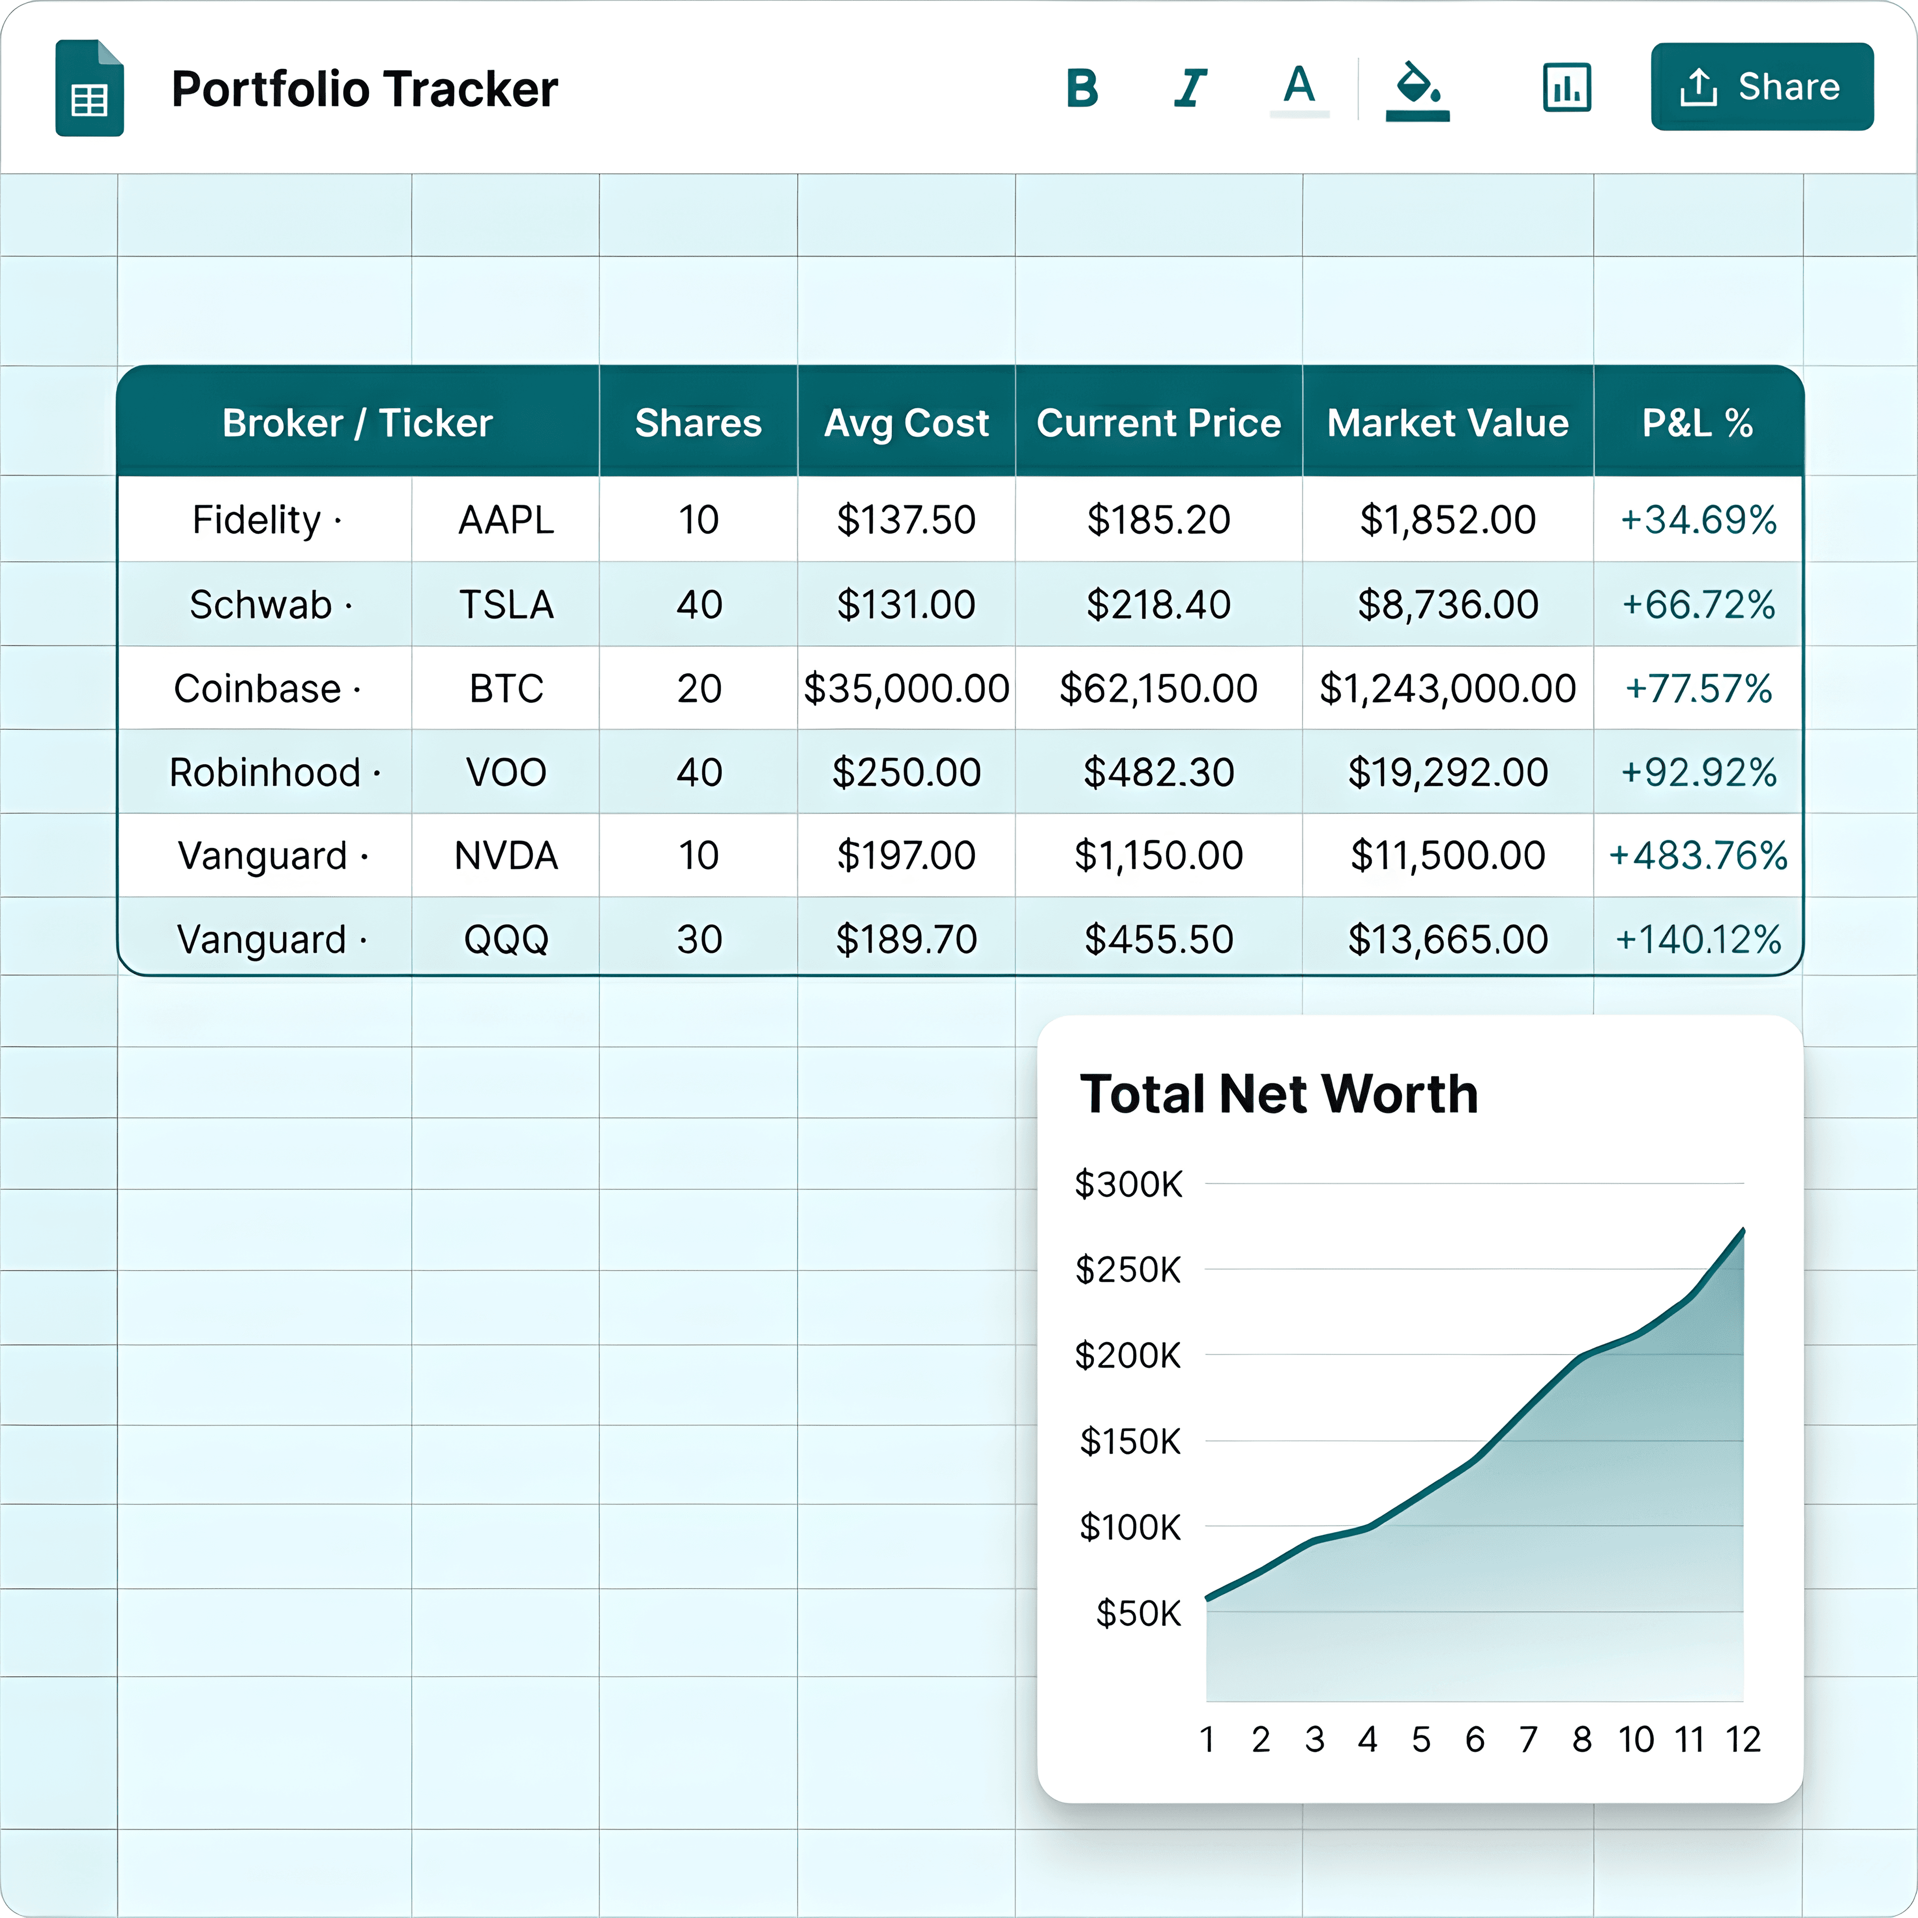Screen dimensions: 1918x1918
Task: Click the $50K axis label
Action: (x=1139, y=1613)
